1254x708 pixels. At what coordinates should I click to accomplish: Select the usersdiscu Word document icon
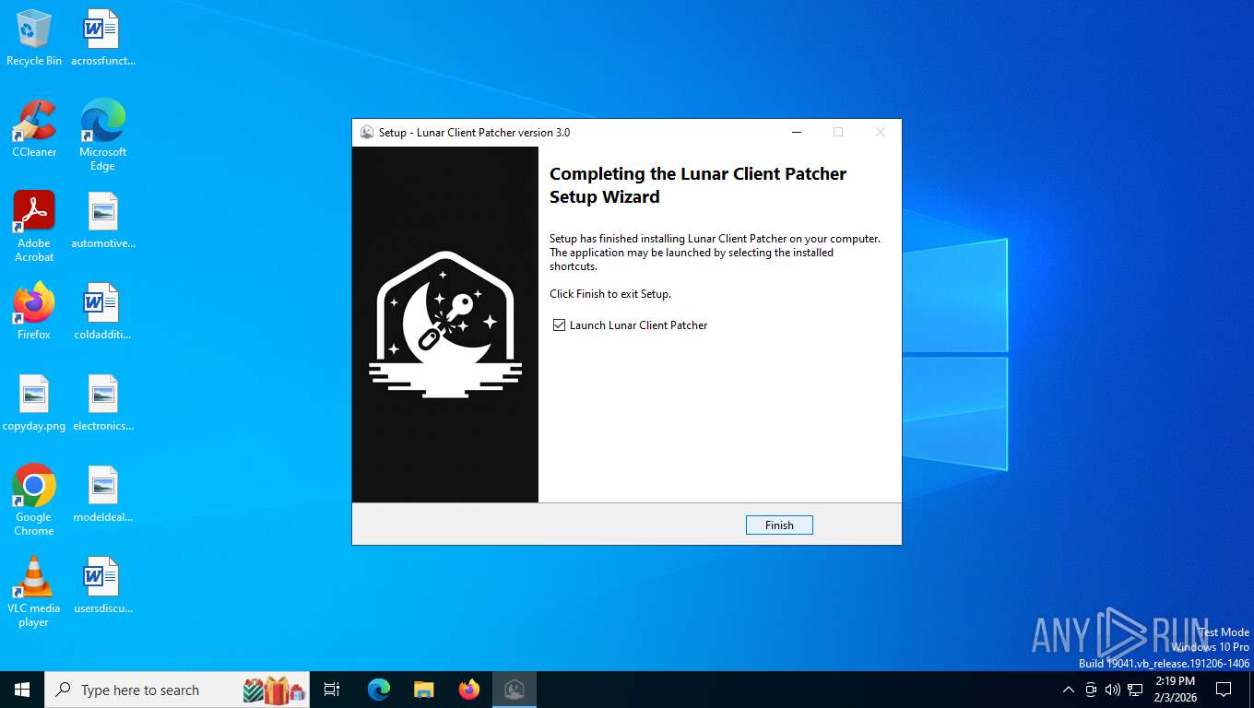tap(102, 585)
